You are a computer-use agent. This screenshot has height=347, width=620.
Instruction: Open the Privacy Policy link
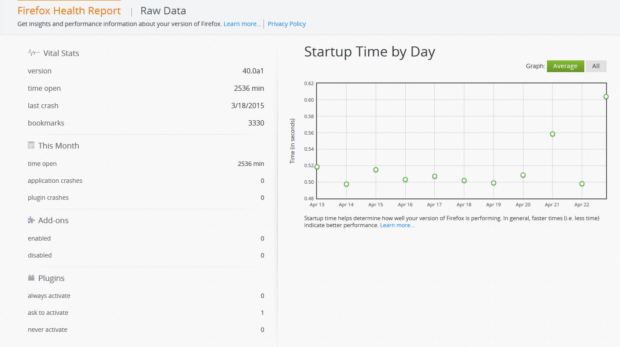tap(287, 24)
